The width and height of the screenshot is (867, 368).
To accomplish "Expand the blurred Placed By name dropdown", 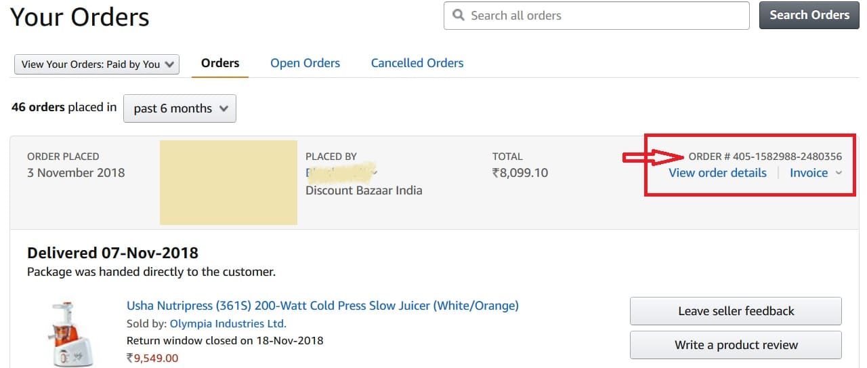I will (374, 172).
